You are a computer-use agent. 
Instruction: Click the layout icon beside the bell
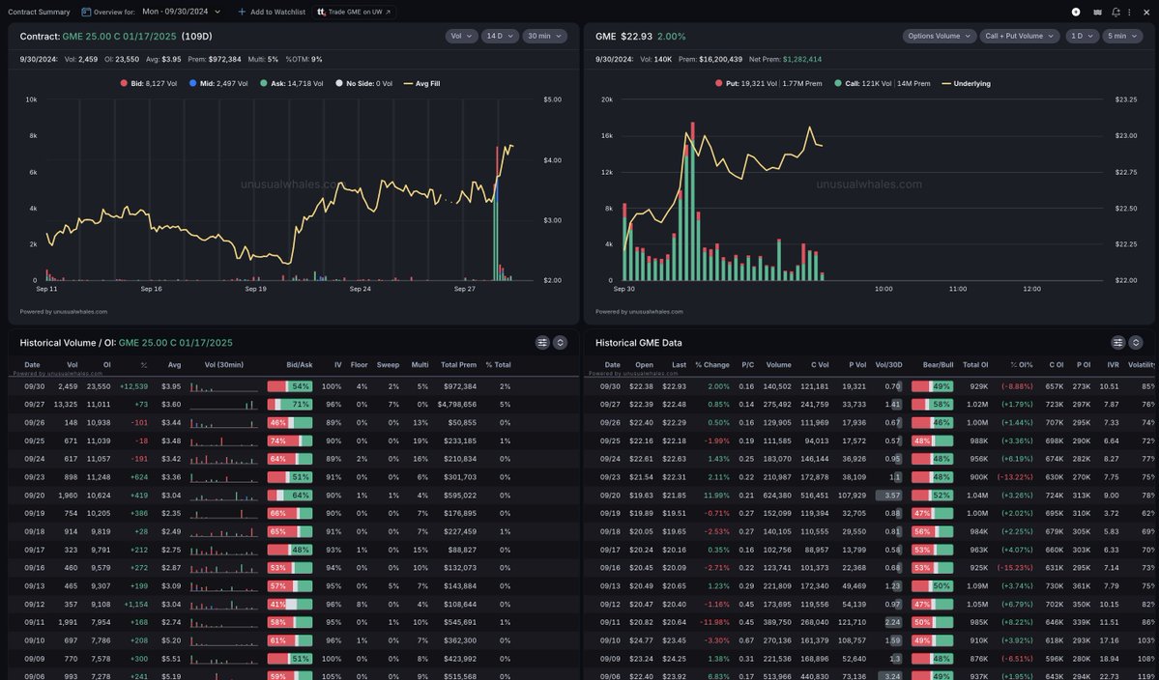[1097, 12]
